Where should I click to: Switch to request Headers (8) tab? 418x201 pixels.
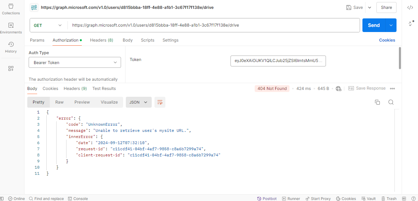(x=102, y=40)
